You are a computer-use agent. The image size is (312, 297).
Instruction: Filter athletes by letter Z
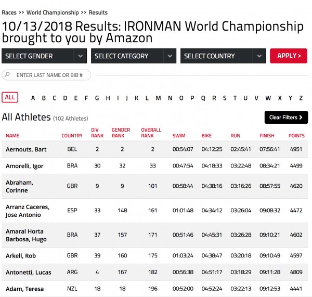[301, 98]
